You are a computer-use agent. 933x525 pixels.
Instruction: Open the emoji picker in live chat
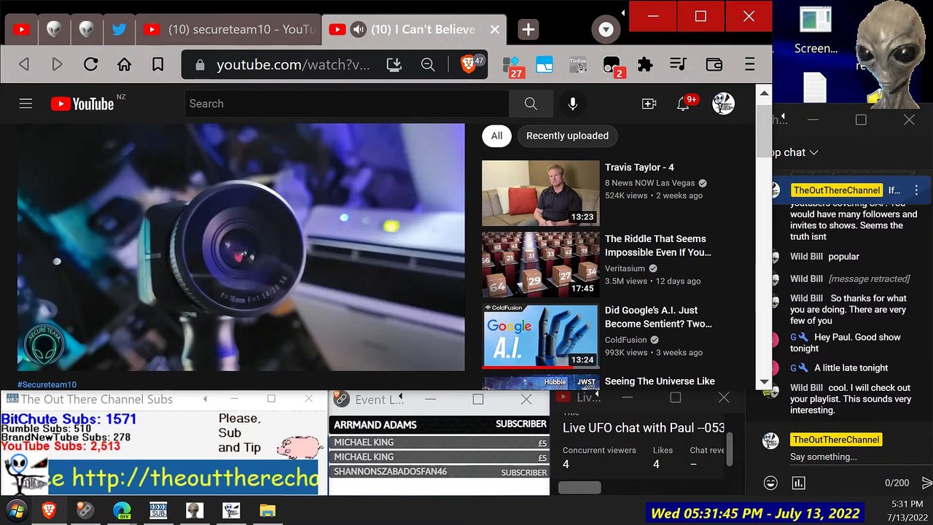[770, 483]
